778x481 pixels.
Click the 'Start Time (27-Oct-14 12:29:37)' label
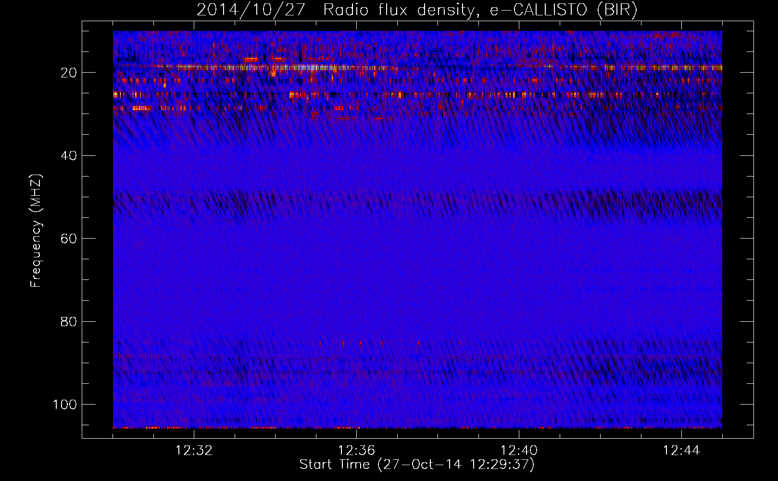(x=417, y=465)
